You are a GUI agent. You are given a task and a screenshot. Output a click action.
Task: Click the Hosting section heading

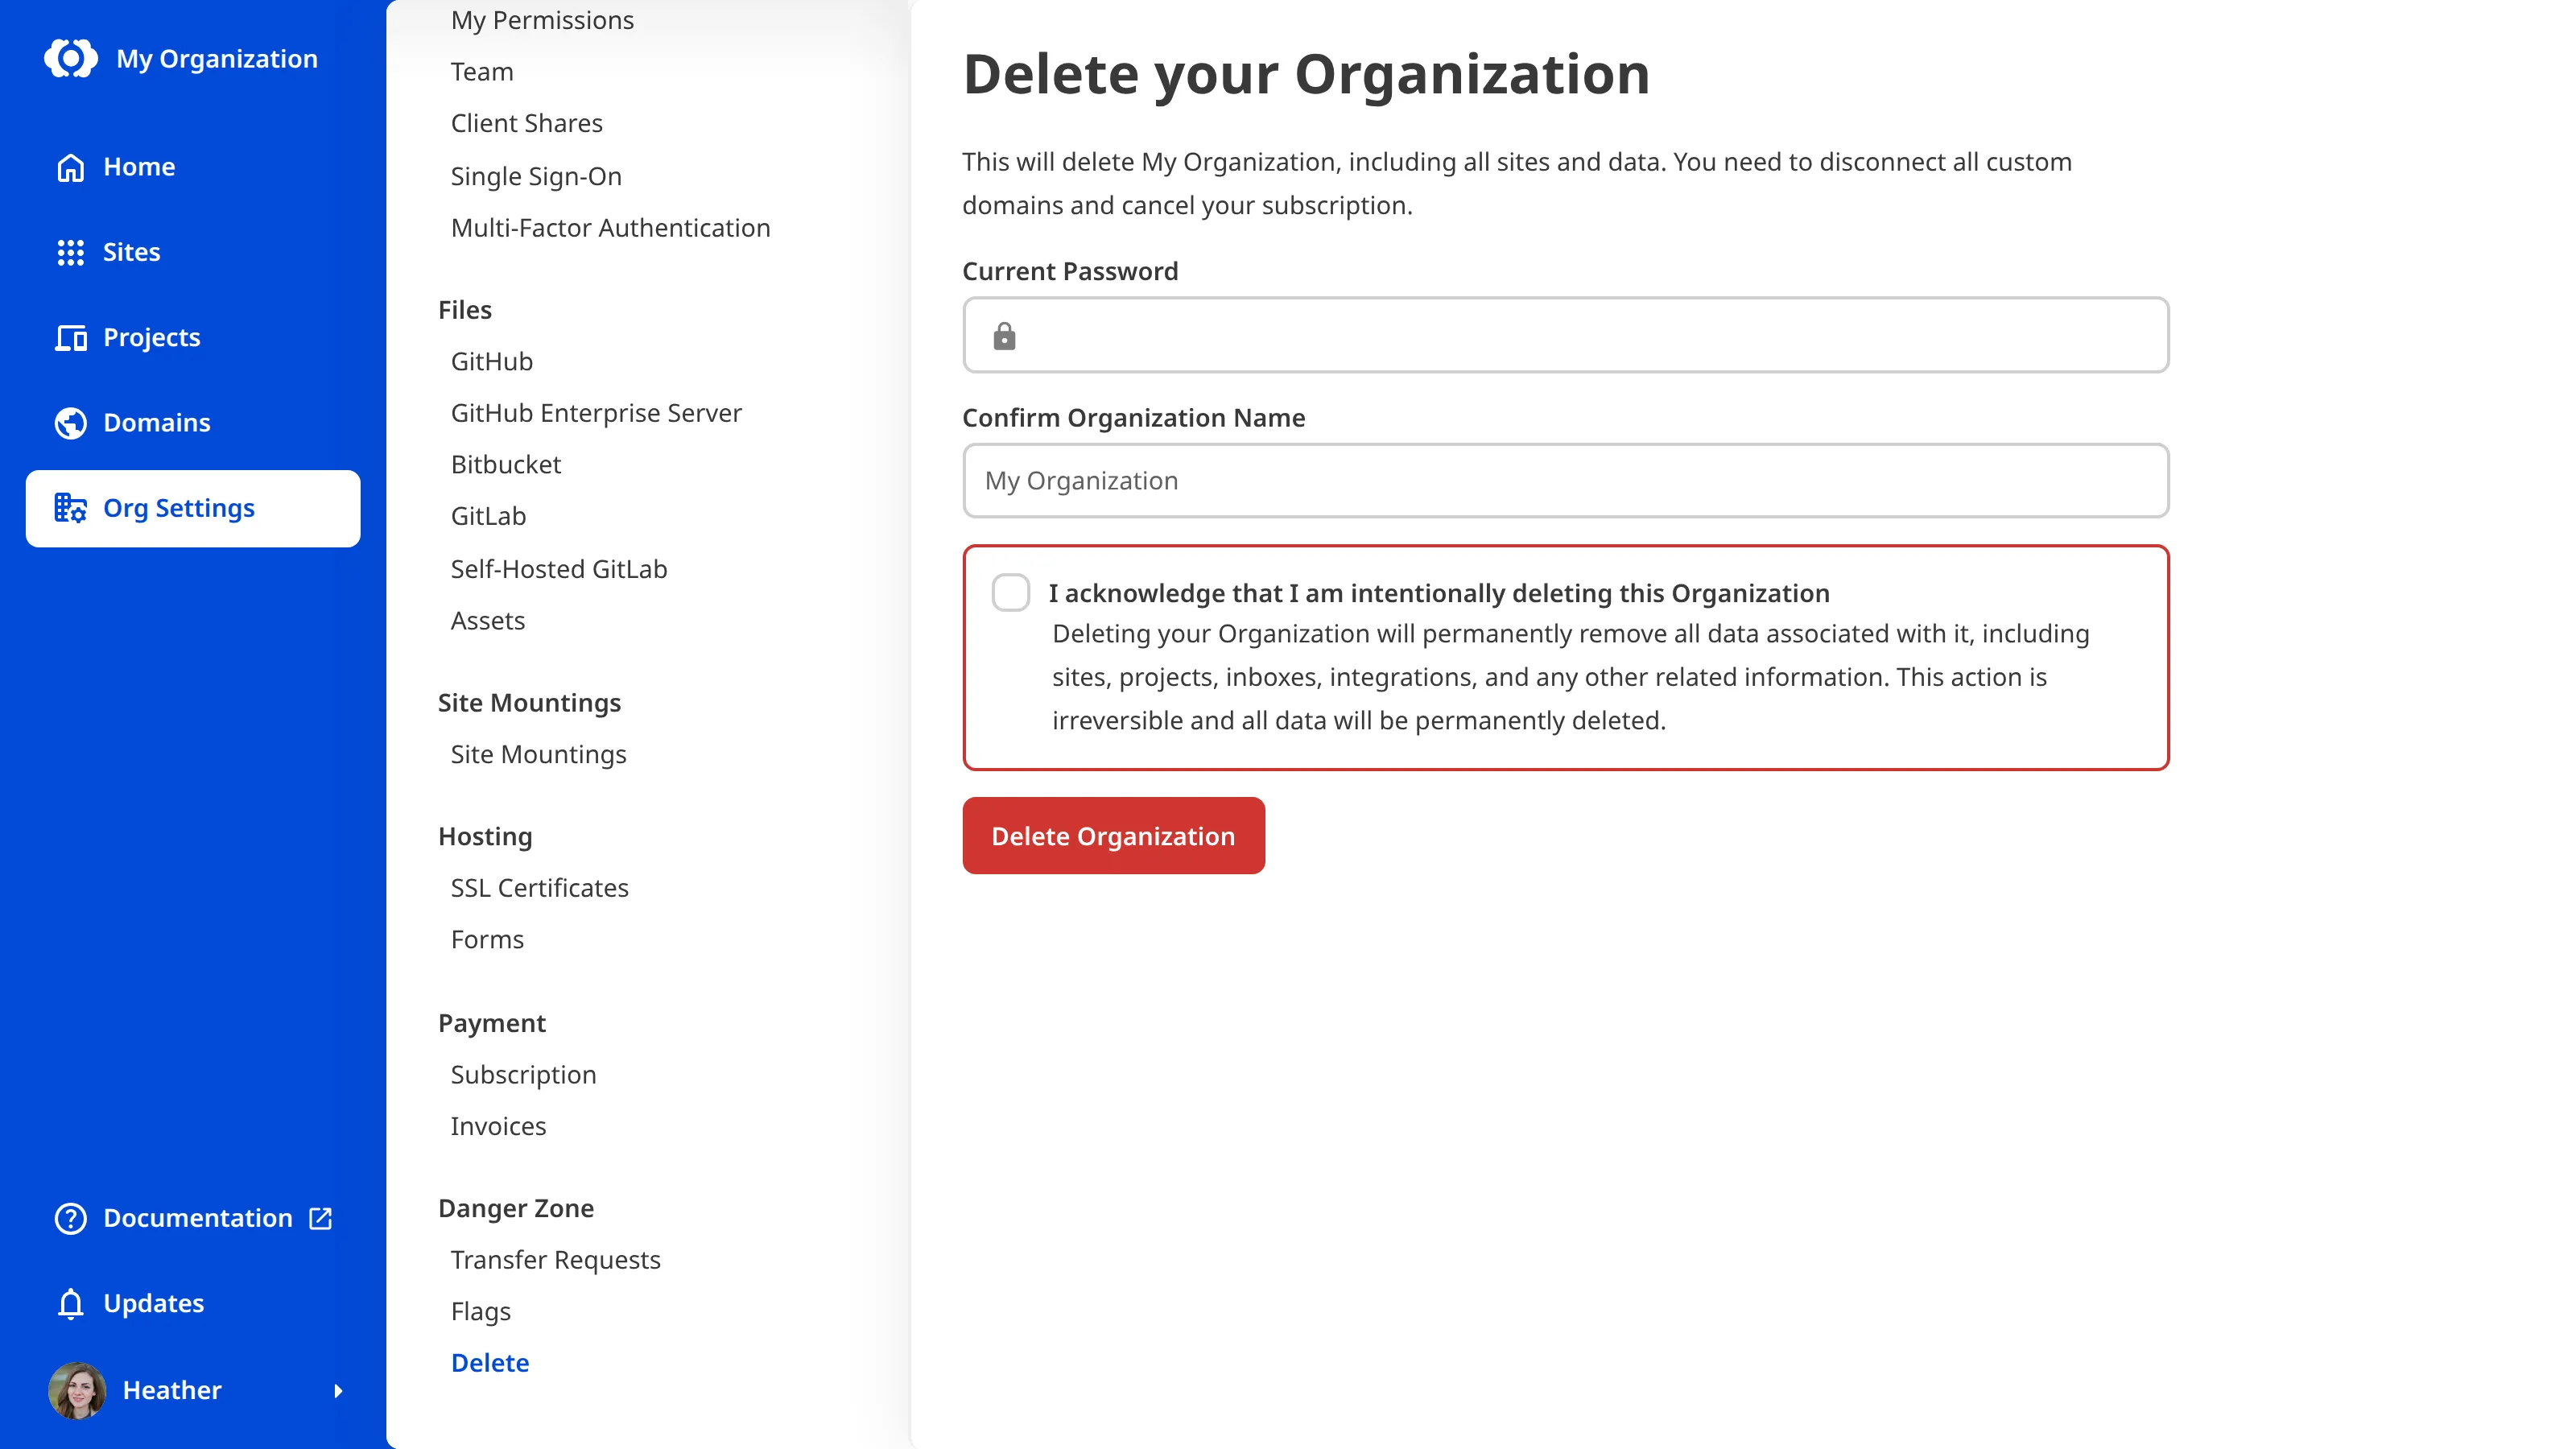click(x=485, y=836)
